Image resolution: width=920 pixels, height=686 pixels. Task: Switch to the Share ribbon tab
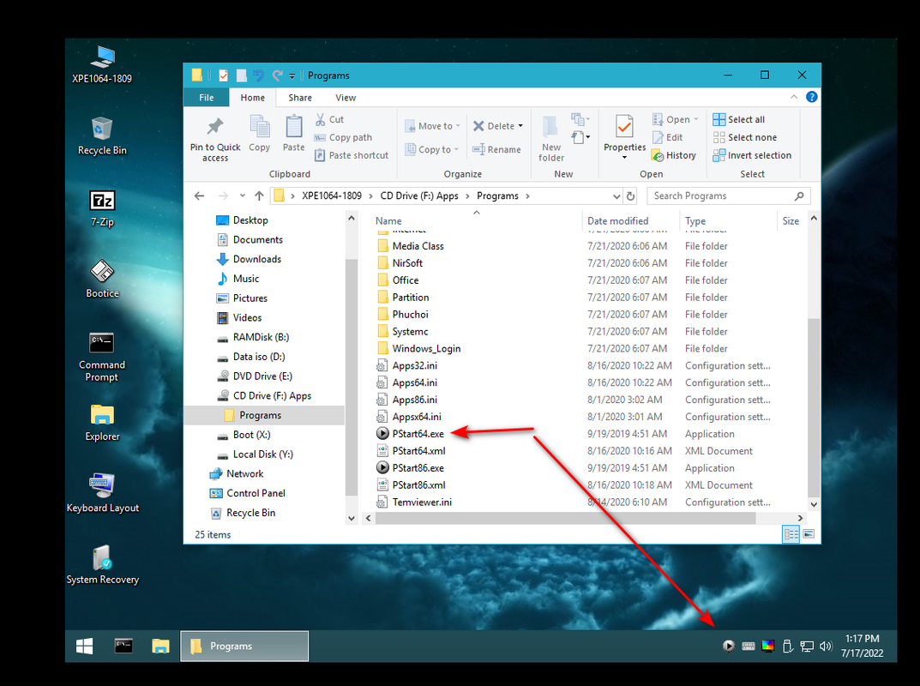tap(300, 98)
